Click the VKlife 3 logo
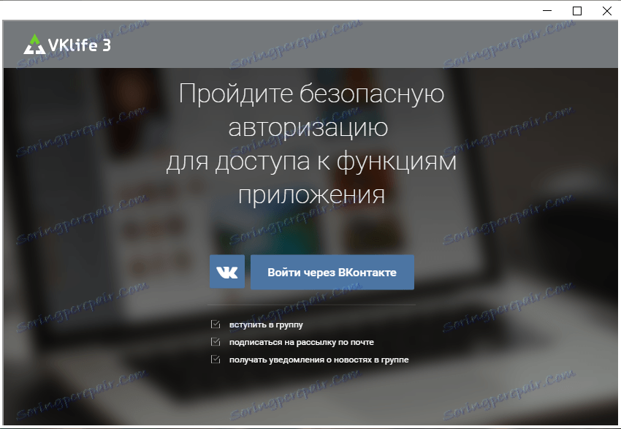 67,45
